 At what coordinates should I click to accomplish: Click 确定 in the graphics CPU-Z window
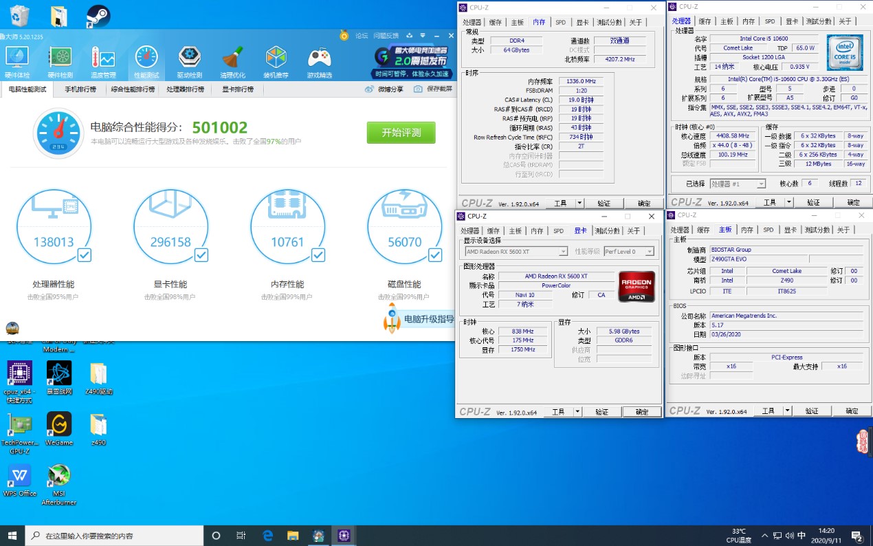(x=641, y=412)
